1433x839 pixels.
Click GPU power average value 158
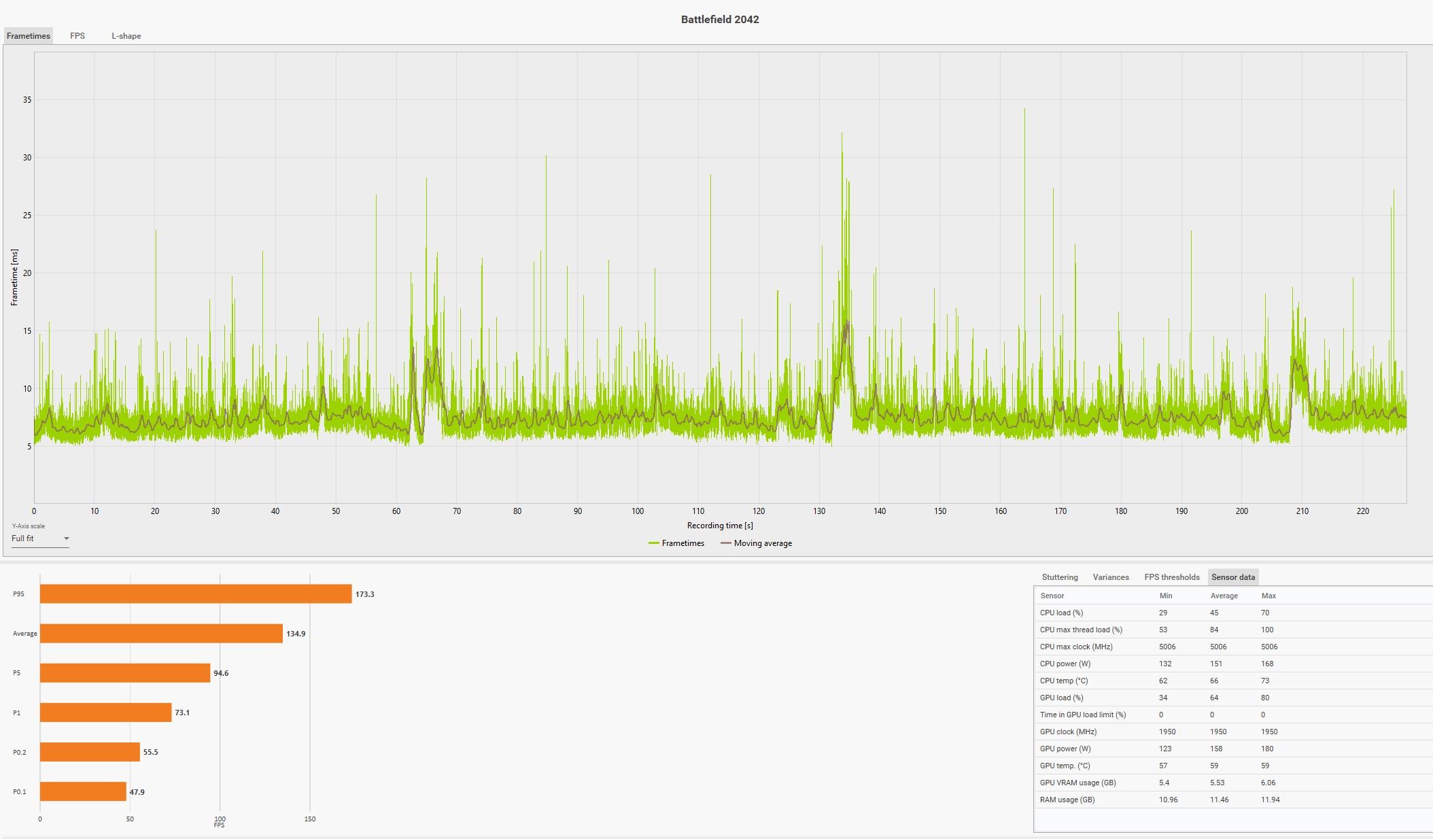point(1216,749)
